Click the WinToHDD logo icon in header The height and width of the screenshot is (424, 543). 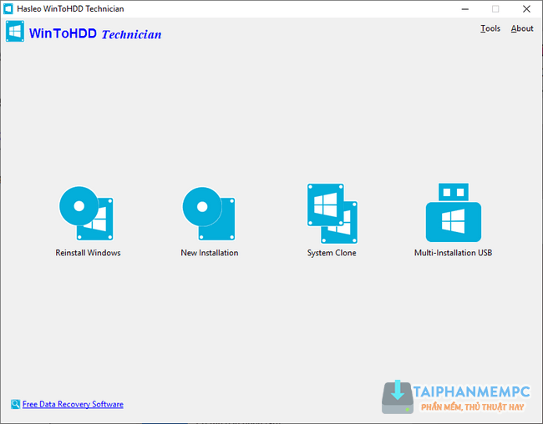click(x=15, y=31)
